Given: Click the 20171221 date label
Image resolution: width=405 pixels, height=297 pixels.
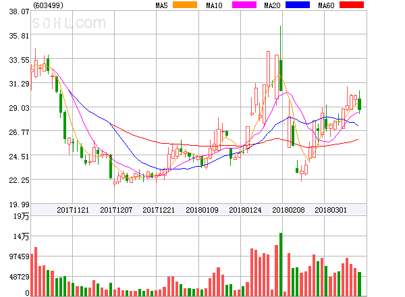Looking at the screenshot, I should (159, 210).
